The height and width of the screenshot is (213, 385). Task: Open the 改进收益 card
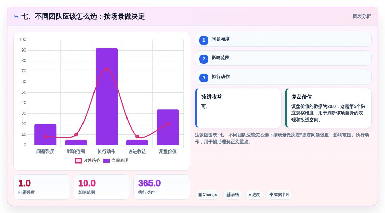[x=238, y=108]
